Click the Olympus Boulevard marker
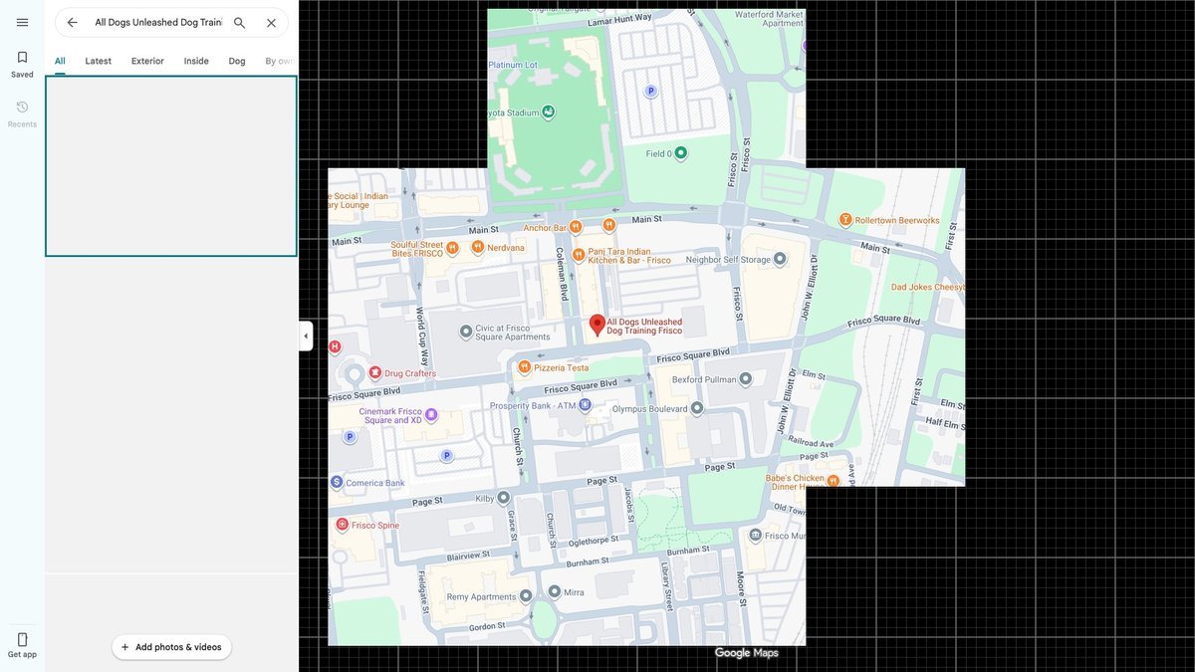This screenshot has height=672, width=1195. (x=697, y=408)
